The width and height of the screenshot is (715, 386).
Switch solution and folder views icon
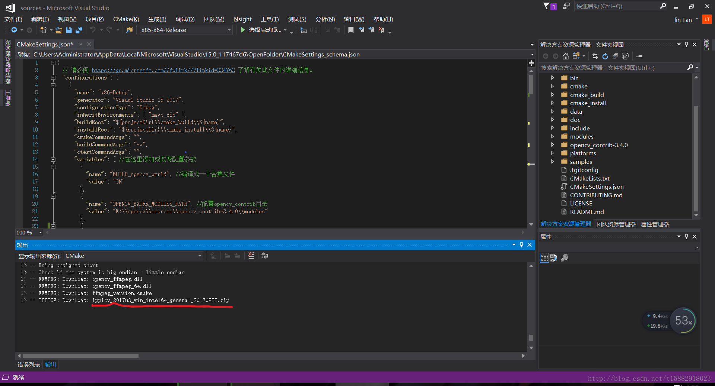576,56
